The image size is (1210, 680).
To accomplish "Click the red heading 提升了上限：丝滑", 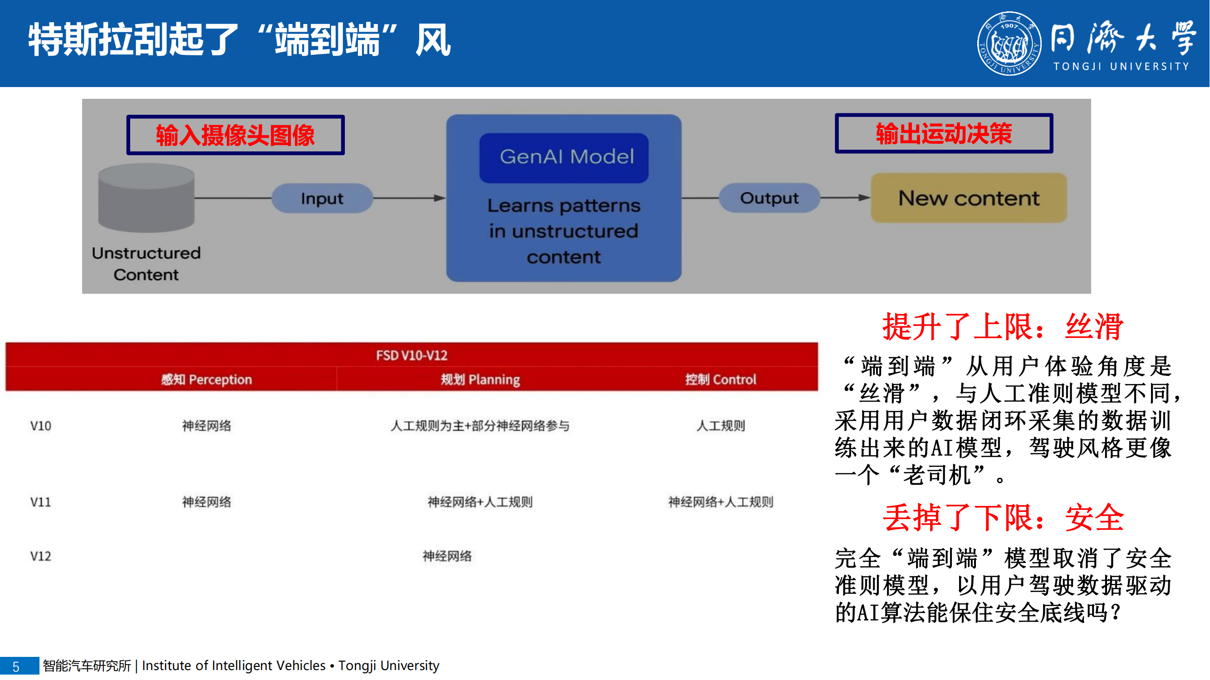I will coord(1002,326).
